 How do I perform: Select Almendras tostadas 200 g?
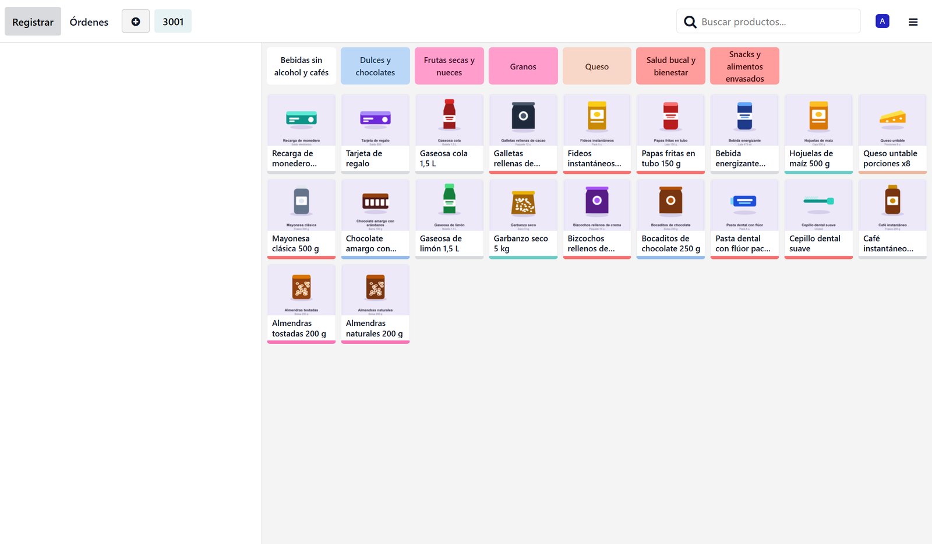click(301, 304)
